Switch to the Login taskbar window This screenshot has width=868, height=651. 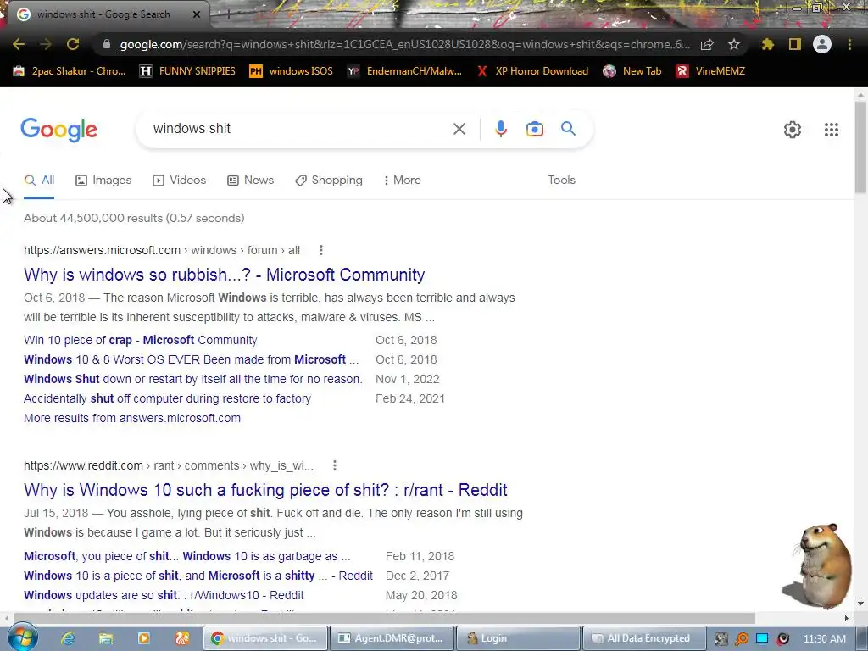pyautogui.click(x=518, y=638)
